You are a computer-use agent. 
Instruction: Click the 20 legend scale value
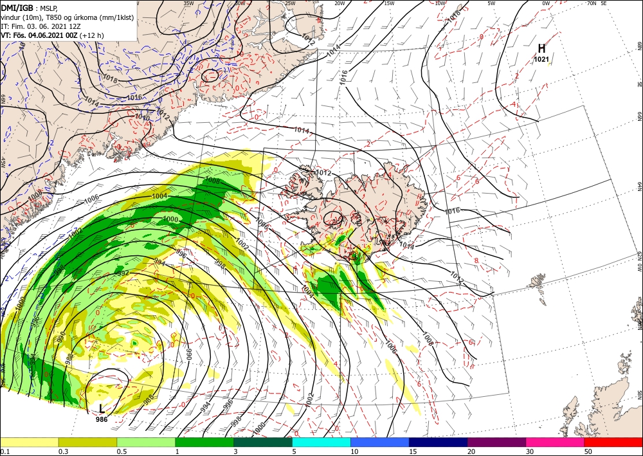[471, 451]
